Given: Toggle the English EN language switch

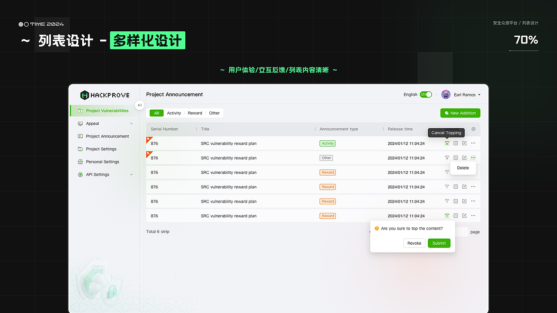Looking at the screenshot, I should click(426, 94).
